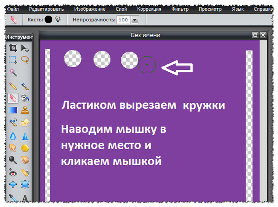The image size is (278, 207).
Task: Select the Color Picker eyedropper tool
Action: 13,198
